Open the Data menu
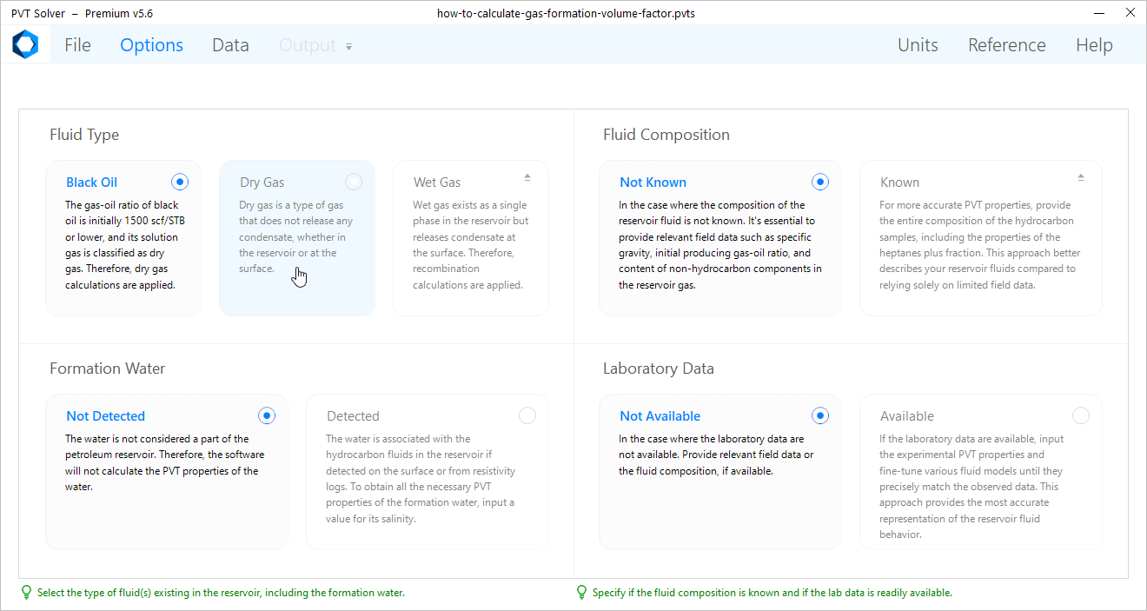 [x=230, y=45]
